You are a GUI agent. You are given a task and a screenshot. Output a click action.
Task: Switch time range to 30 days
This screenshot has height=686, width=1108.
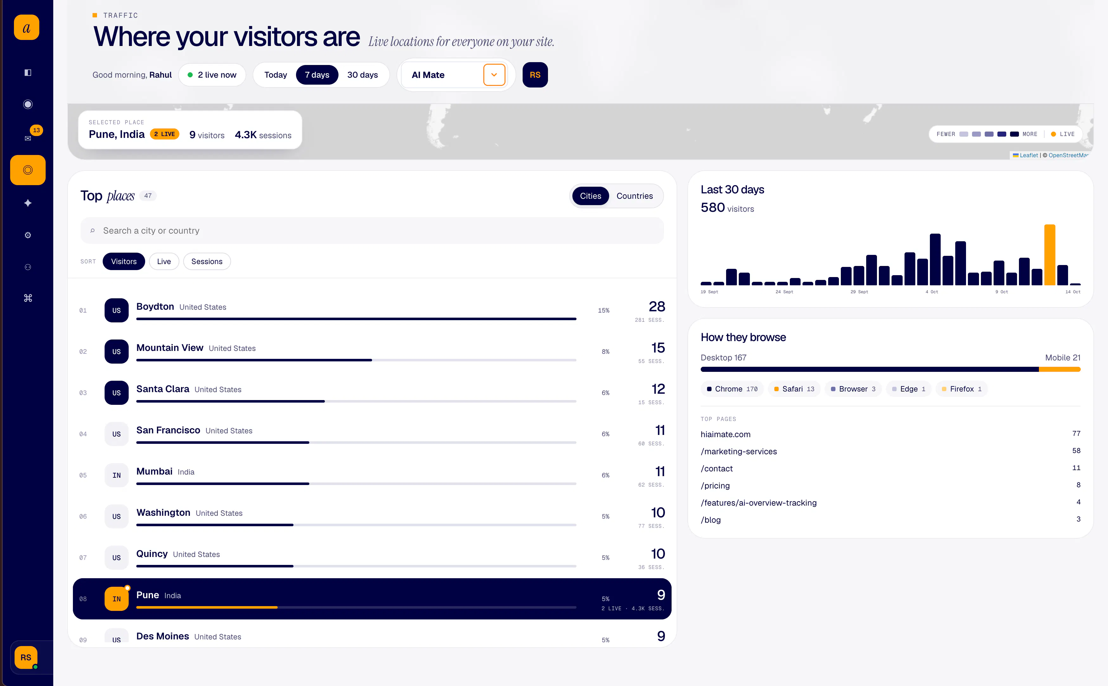pos(362,75)
